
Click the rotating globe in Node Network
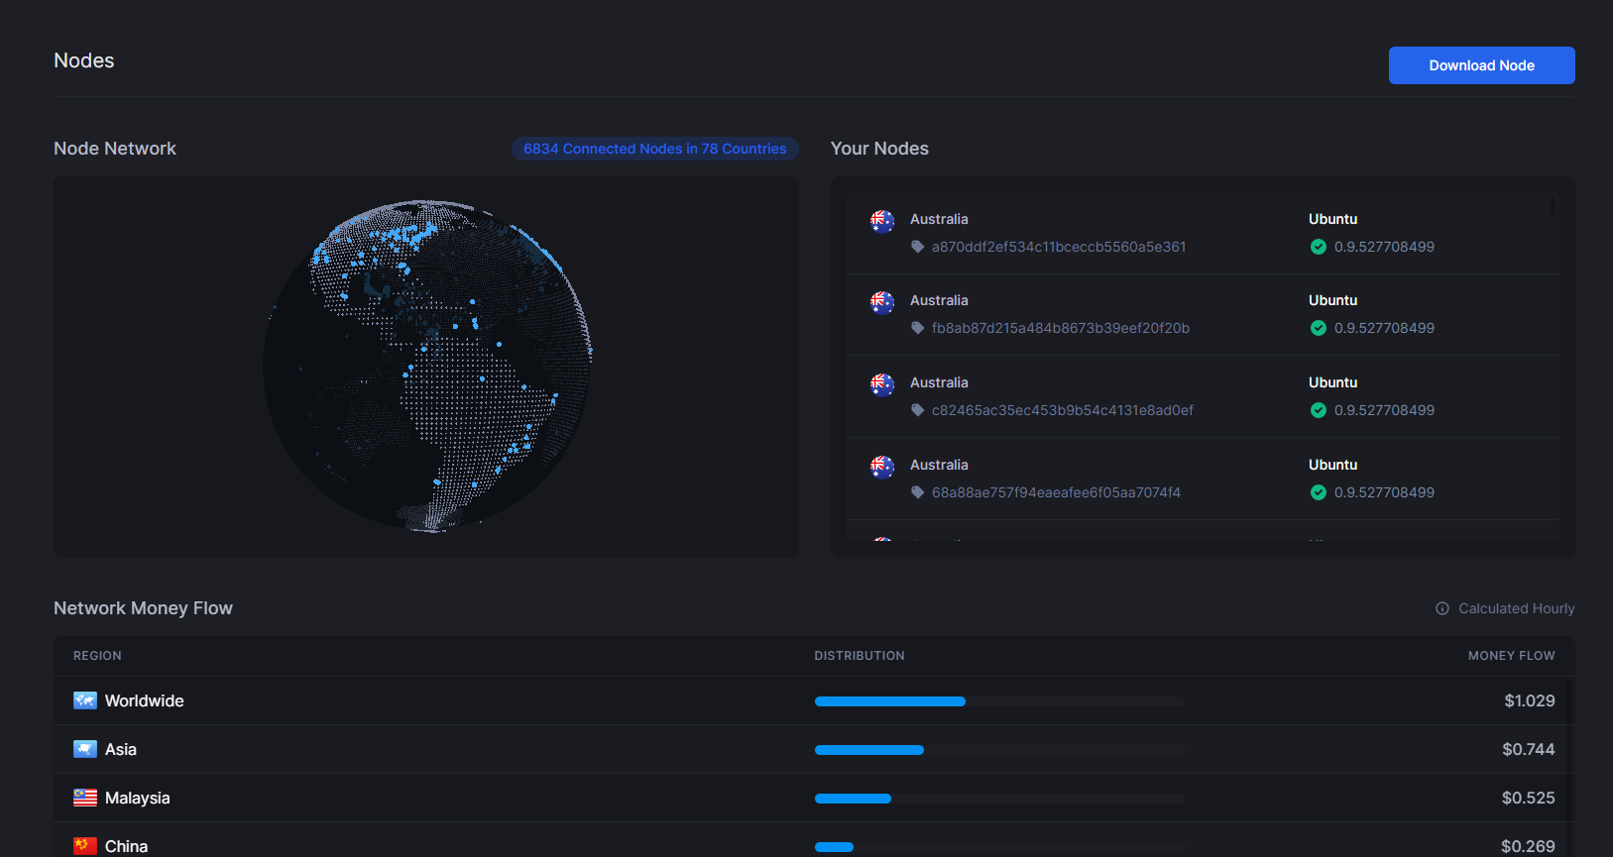pos(427,366)
